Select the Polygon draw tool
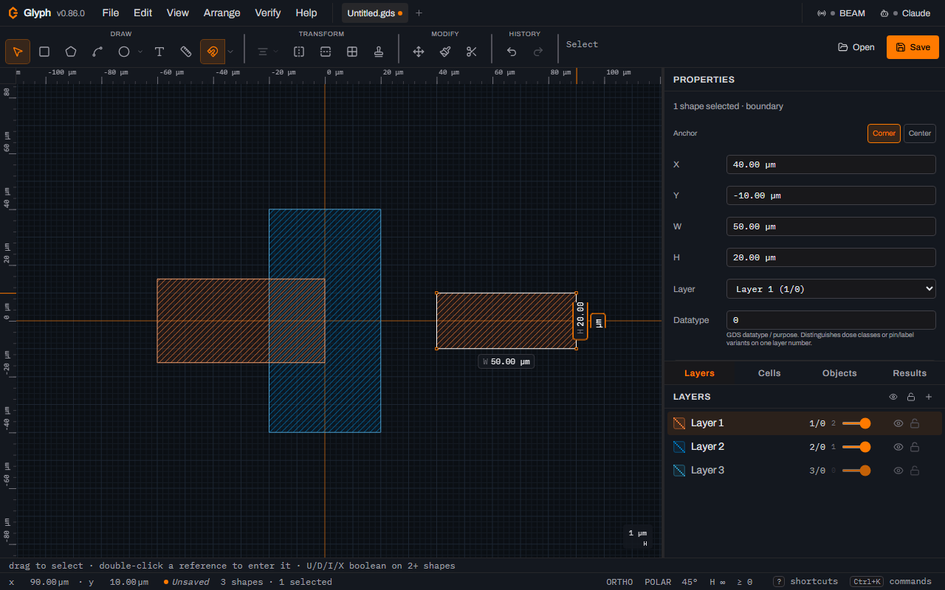This screenshot has width=945, height=590. (x=71, y=52)
